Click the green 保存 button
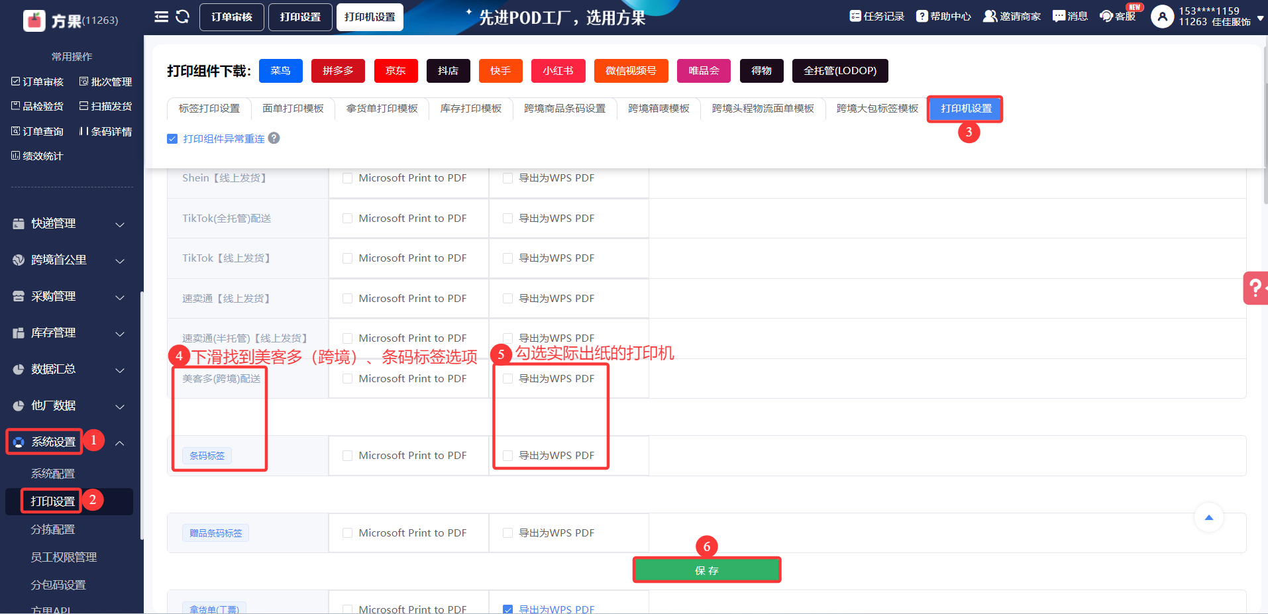Screen dimensions: 1268x614 coord(707,570)
